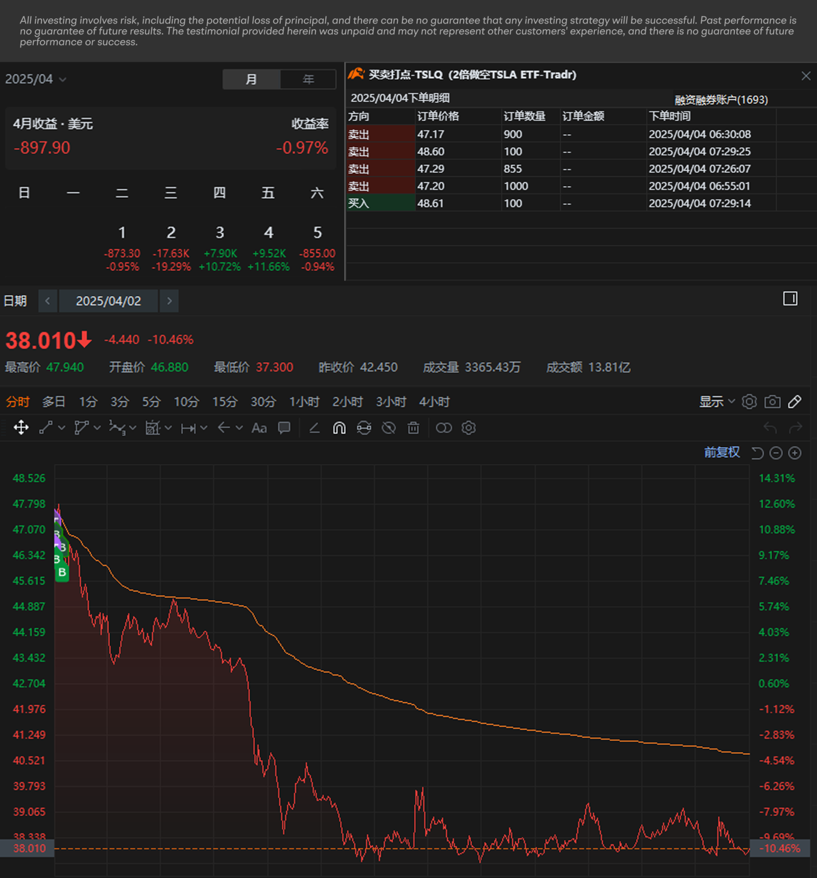The width and height of the screenshot is (817, 878).
Task: Open the 2025/04 month dropdown
Action: click(x=35, y=79)
